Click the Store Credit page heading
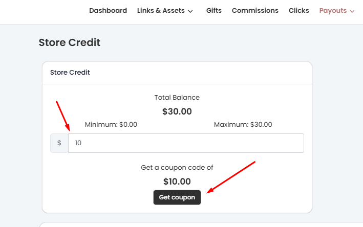The image size is (363, 227). click(x=70, y=42)
